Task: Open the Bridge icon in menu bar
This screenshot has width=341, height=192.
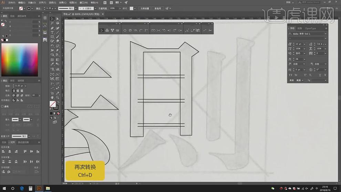Action: (x=105, y=3)
